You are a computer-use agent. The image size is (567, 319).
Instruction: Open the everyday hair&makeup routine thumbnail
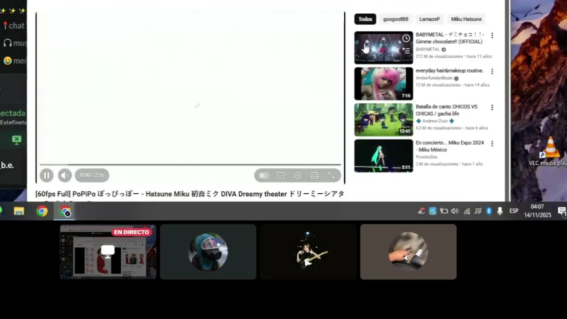click(383, 83)
